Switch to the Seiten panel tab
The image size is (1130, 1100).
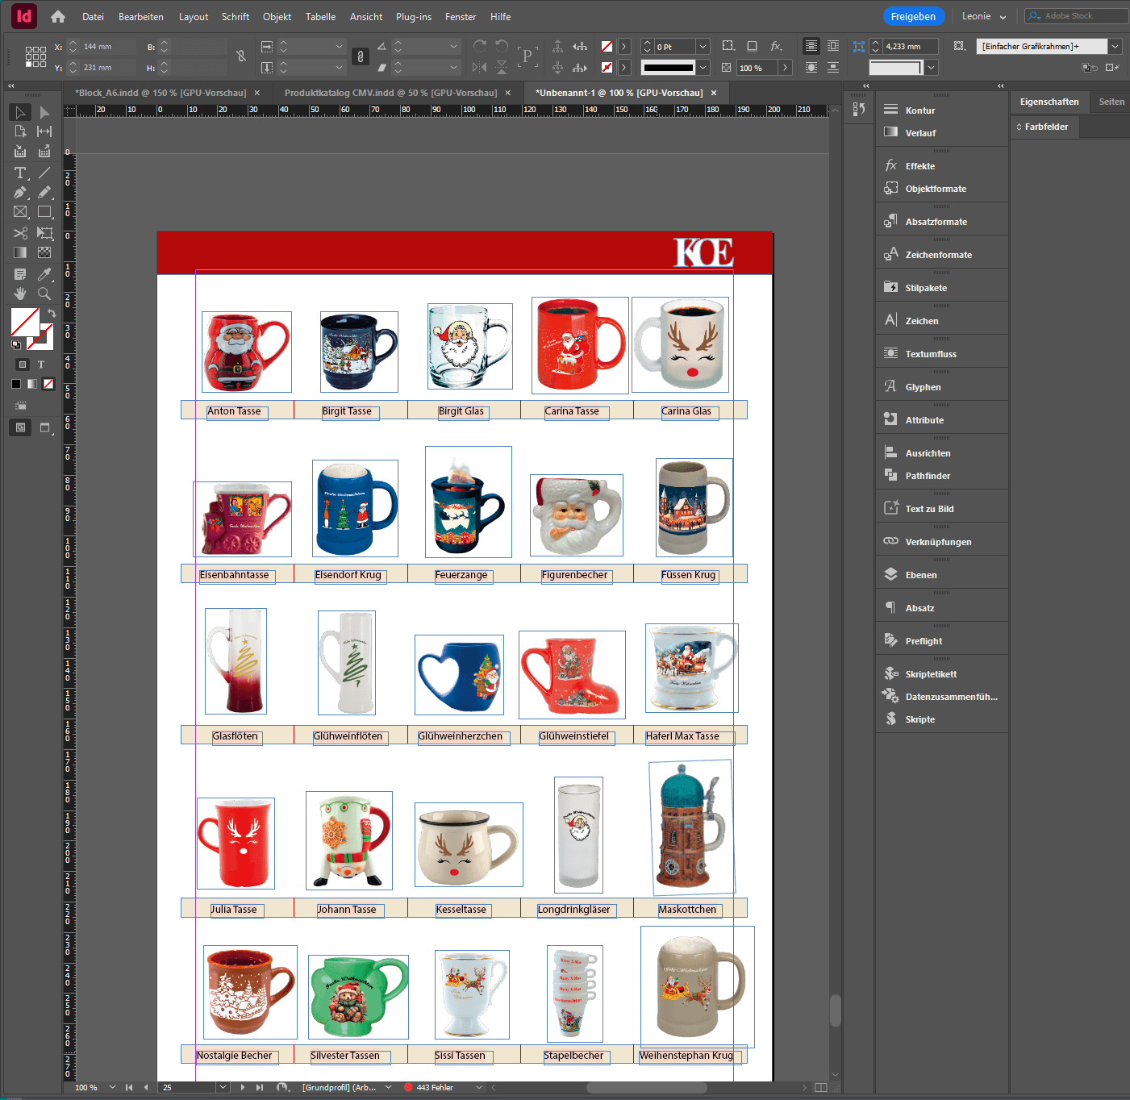pos(1111,102)
